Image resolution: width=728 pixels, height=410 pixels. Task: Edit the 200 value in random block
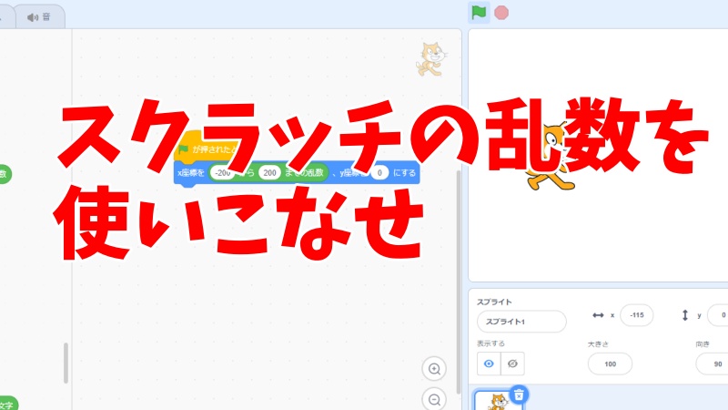pyautogui.click(x=269, y=173)
